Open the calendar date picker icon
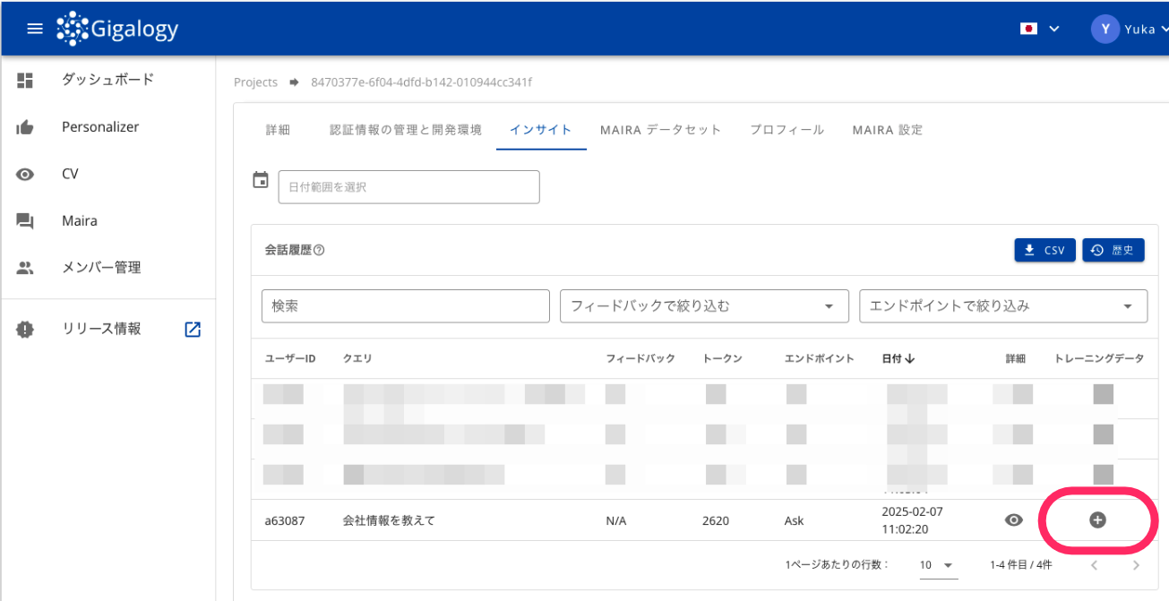This screenshot has width=1169, height=601. pyautogui.click(x=261, y=180)
